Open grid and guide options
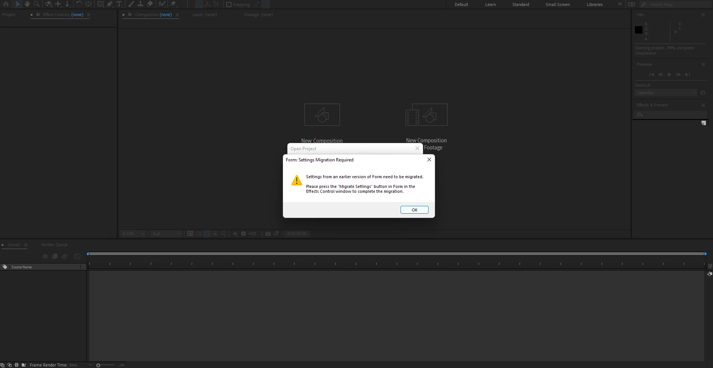This screenshot has height=368, width=713. 223,234
